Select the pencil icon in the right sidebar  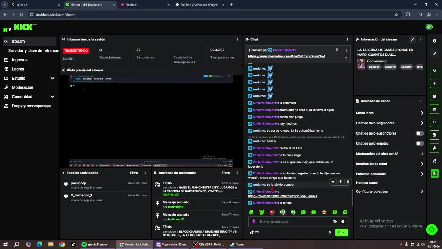(434, 54)
